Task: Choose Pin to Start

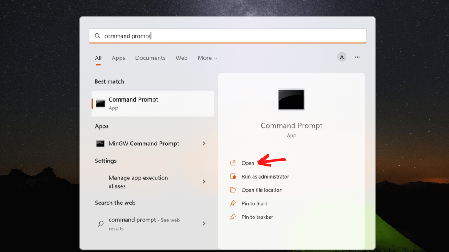Action: pos(254,203)
